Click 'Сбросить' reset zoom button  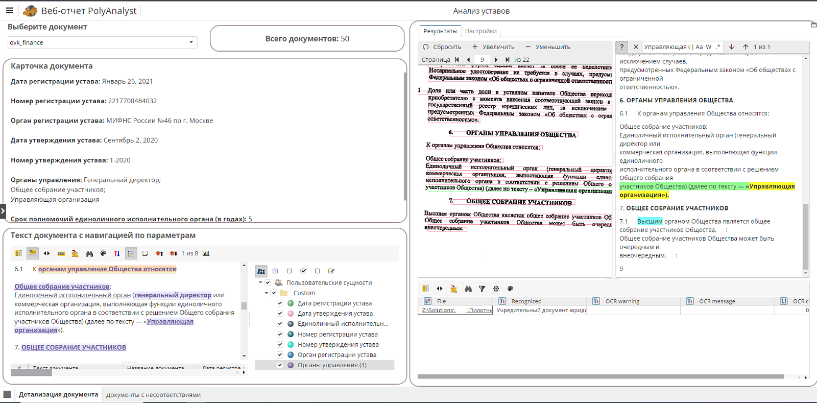(x=442, y=47)
